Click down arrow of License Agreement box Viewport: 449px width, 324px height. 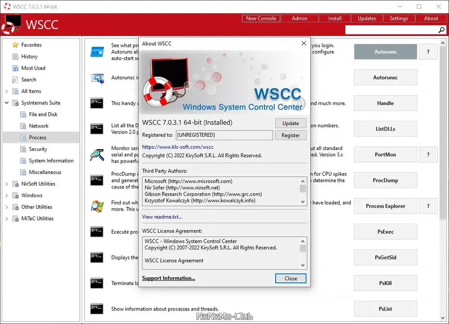303,265
